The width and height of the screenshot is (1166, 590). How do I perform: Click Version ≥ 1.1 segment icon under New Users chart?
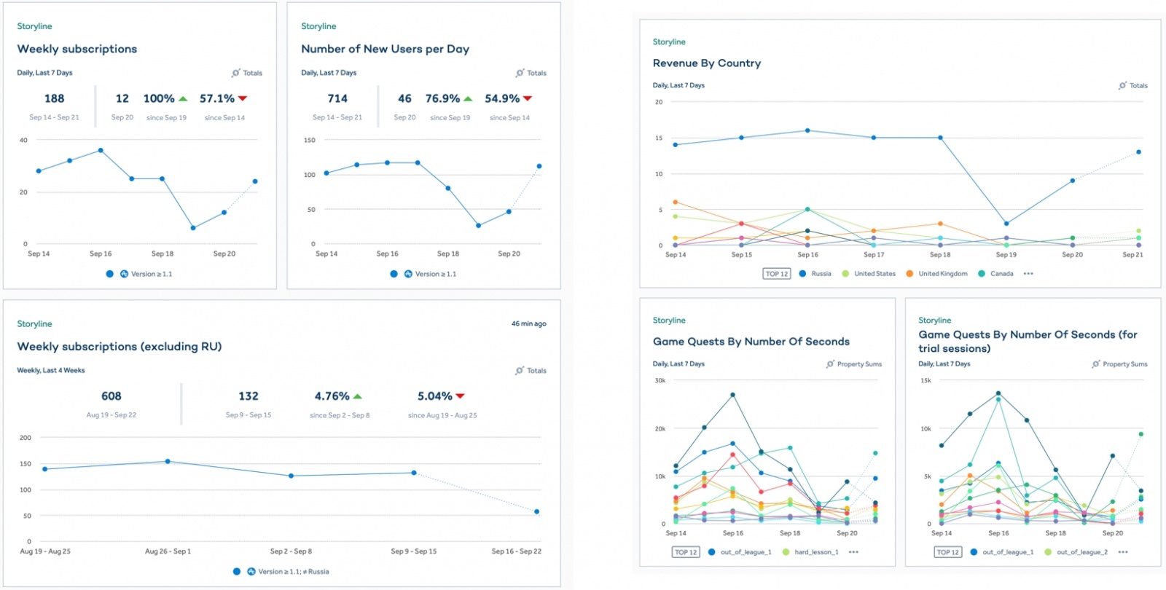pyautogui.click(x=408, y=274)
